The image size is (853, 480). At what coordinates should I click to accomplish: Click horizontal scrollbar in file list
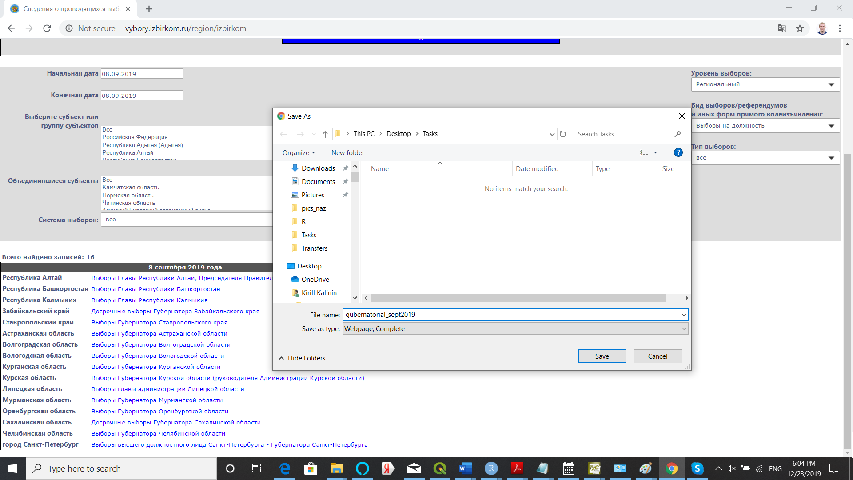518,298
